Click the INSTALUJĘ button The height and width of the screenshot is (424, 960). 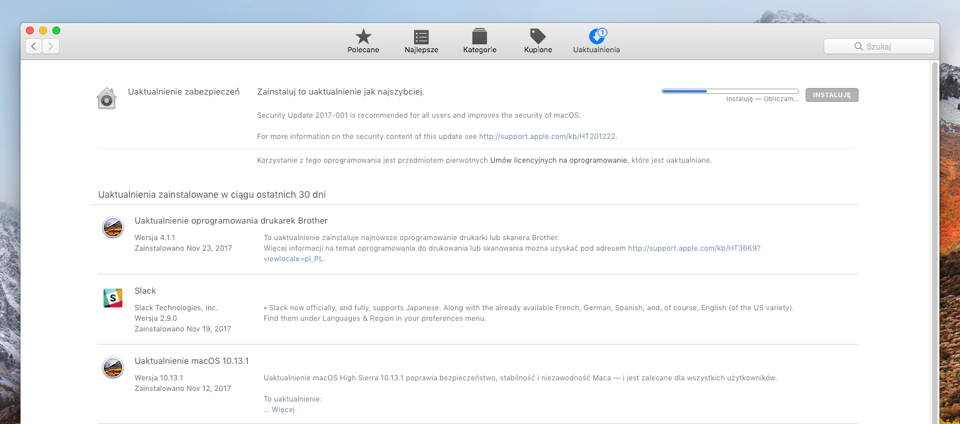click(832, 95)
